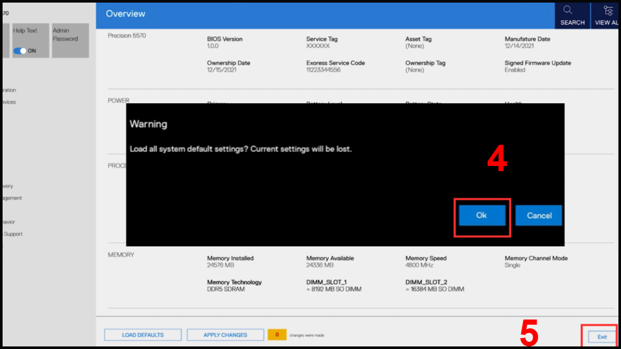Click the Apply Changes button
The image size is (621, 349).
225,335
